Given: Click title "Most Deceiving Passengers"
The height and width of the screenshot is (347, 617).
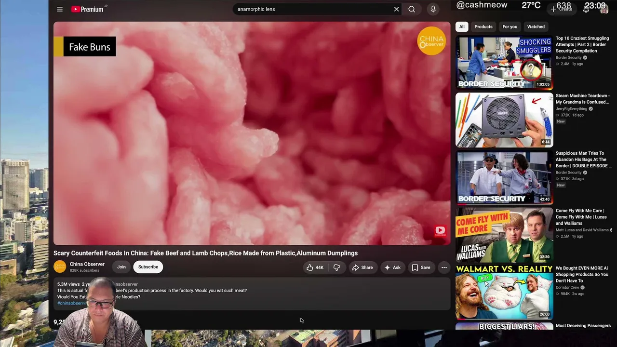Looking at the screenshot, I should [x=583, y=326].
